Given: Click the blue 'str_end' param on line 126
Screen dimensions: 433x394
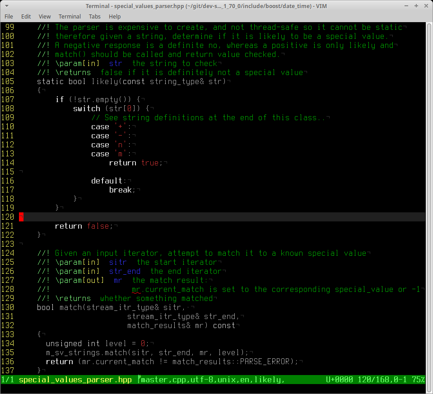Looking at the screenshot, I should [125, 271].
